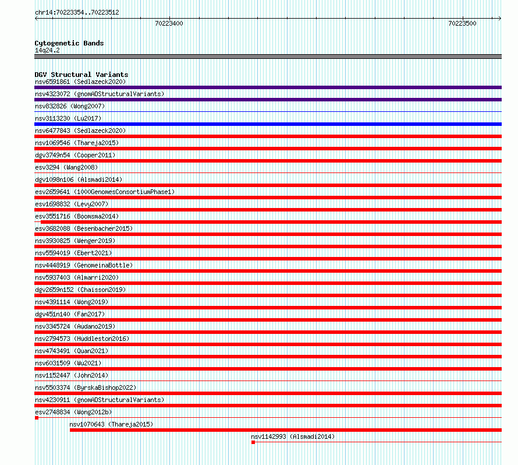The image size is (518, 465).
Task: Click the small red square under esv2748834
Action: pyautogui.click(x=37, y=418)
